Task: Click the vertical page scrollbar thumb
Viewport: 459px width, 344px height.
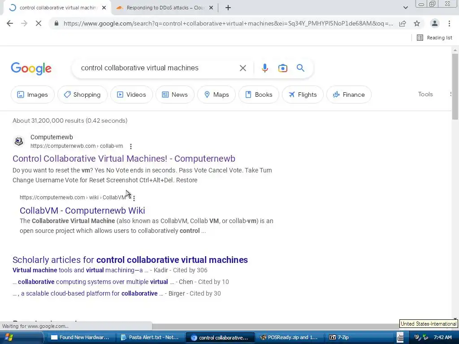Action: pos(455,86)
